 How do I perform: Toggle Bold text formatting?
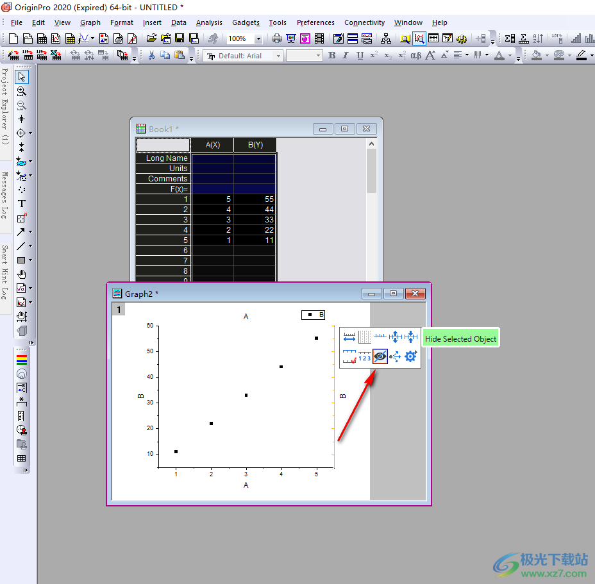pos(331,56)
